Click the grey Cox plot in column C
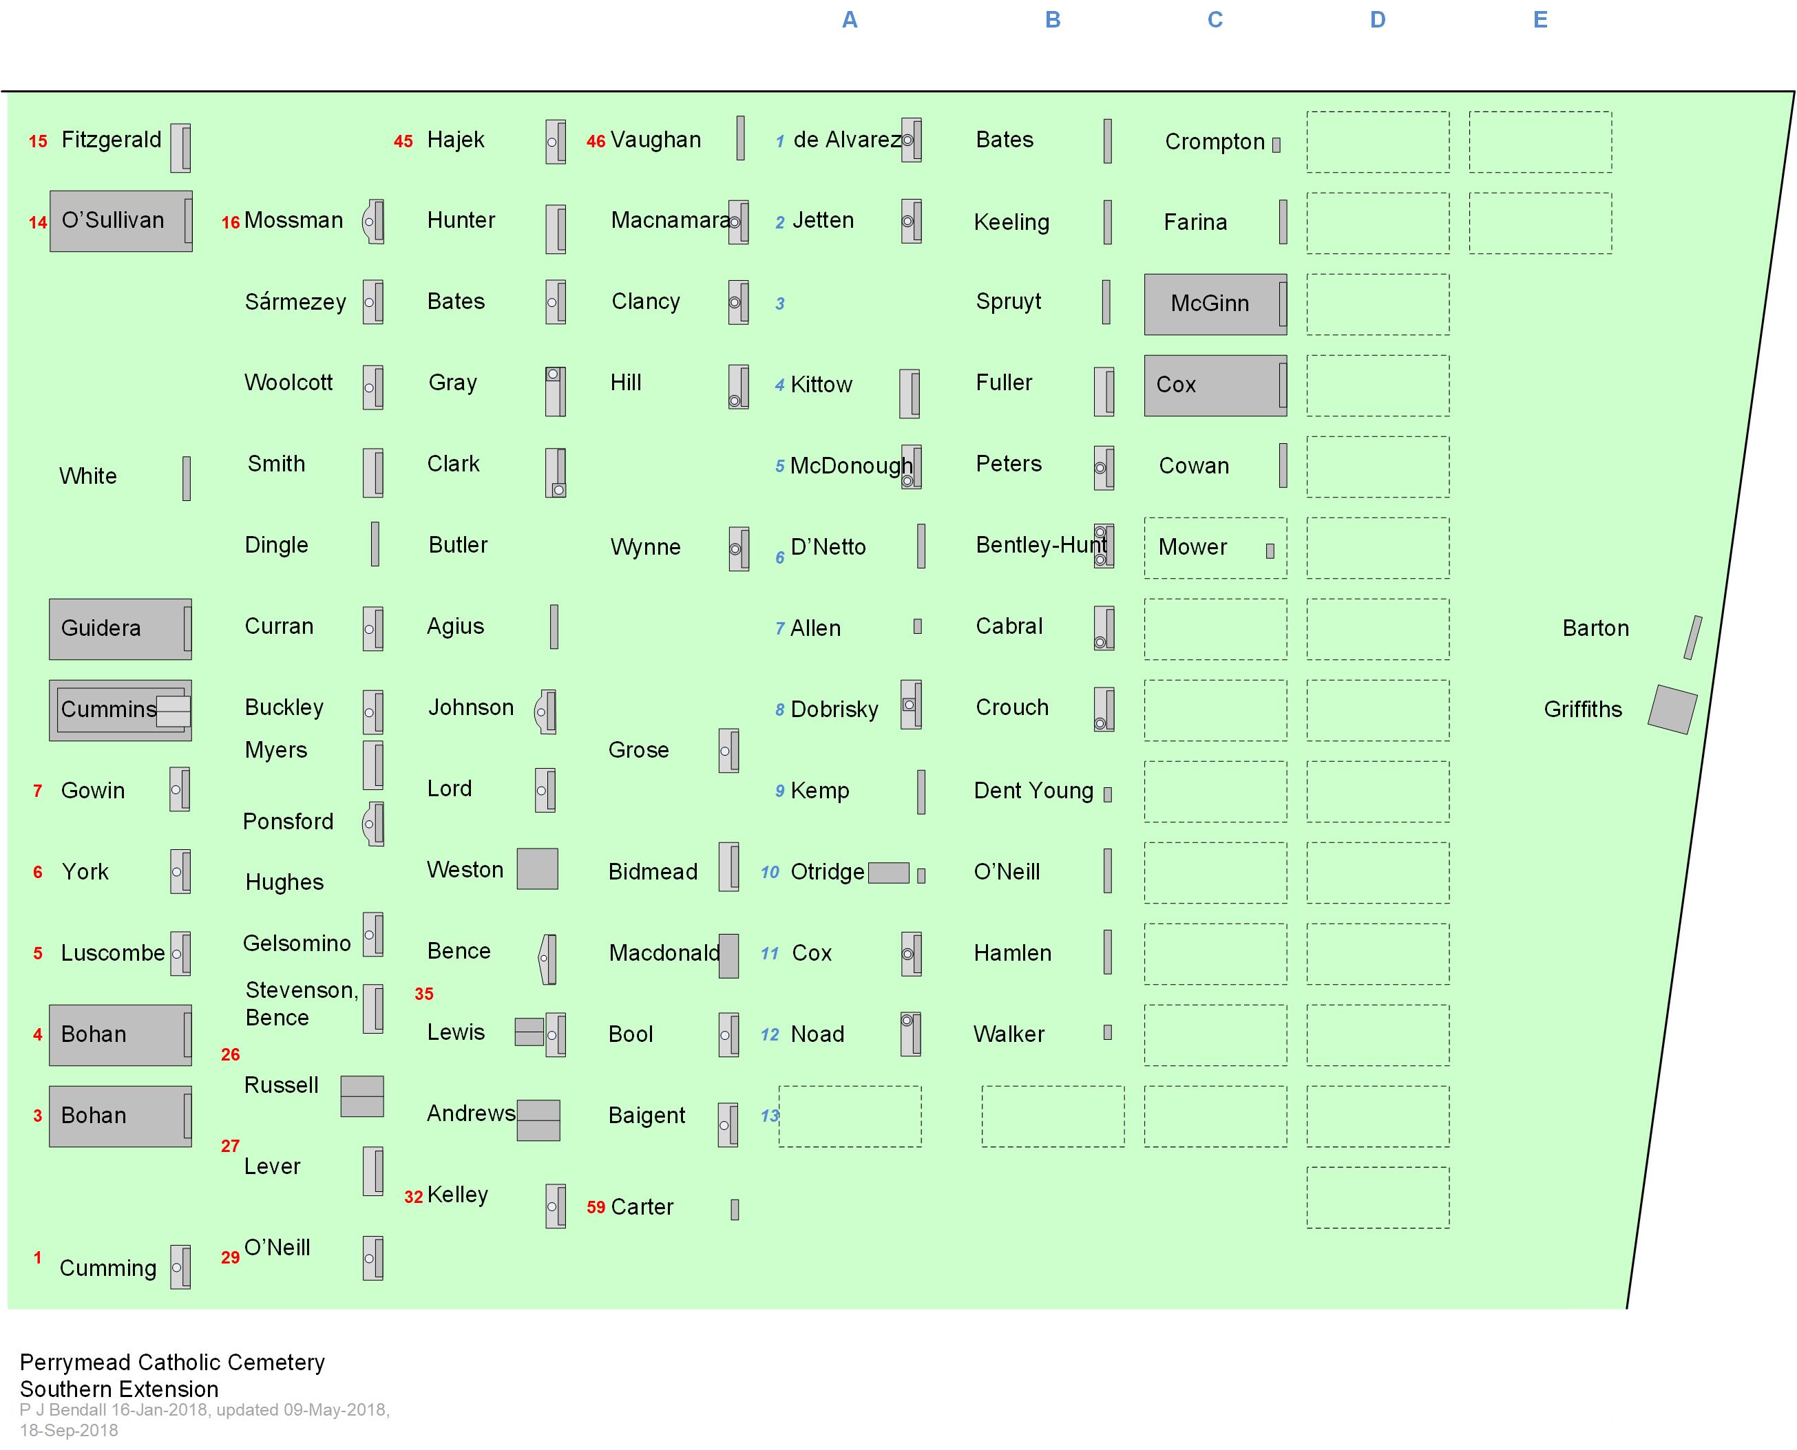Image resolution: width=1797 pixels, height=1450 pixels. pos(1215,385)
